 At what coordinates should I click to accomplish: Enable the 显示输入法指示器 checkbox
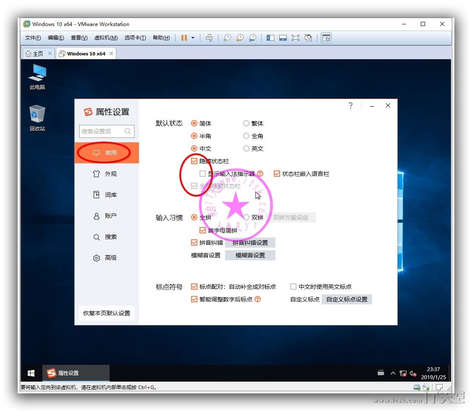point(202,174)
